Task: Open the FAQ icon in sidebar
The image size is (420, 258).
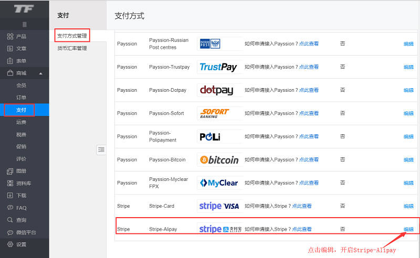Action: point(10,208)
